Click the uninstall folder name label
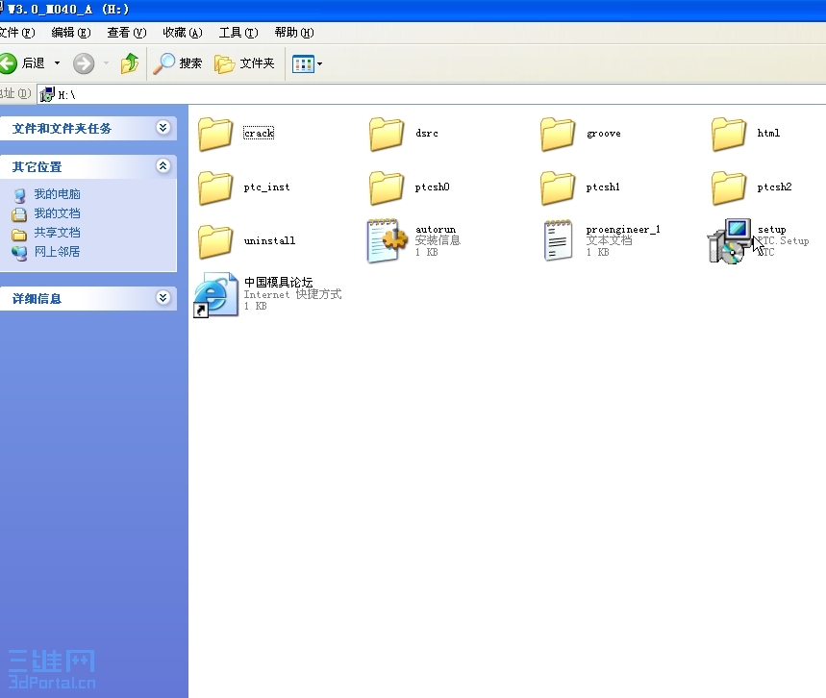Image resolution: width=826 pixels, height=698 pixels. (x=269, y=240)
